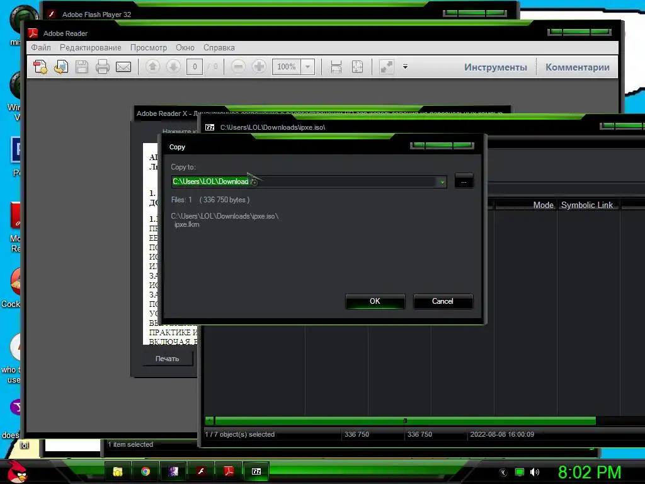This screenshot has width=645, height=484.
Task: Click the open document icon in Adobe Reader toolbar
Action: pyautogui.click(x=61, y=67)
